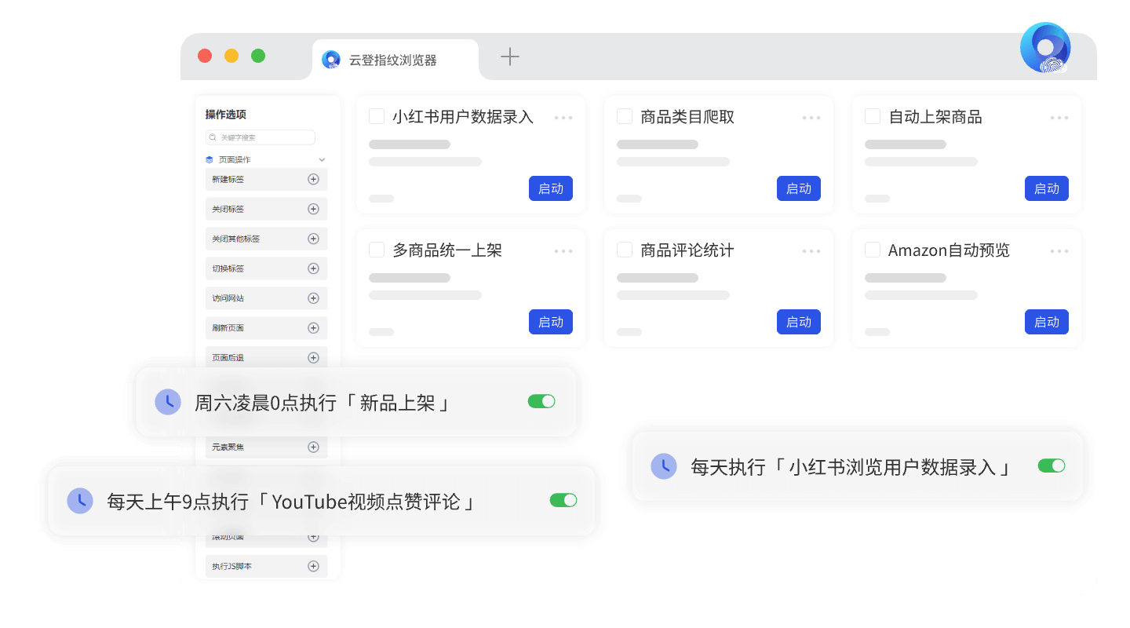Open the options menu on 小红书用户数据录入

coord(563,116)
